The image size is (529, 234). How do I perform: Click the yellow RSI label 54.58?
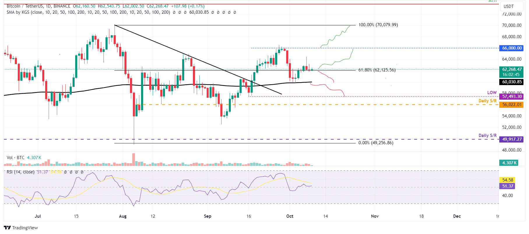pos(507,180)
